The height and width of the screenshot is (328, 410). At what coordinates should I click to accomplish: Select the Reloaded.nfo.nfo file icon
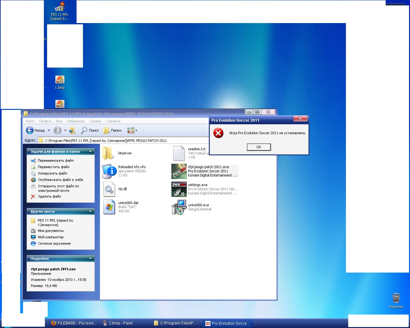[109, 171]
